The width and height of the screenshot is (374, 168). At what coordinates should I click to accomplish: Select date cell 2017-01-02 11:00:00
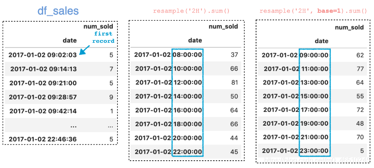(296, 69)
